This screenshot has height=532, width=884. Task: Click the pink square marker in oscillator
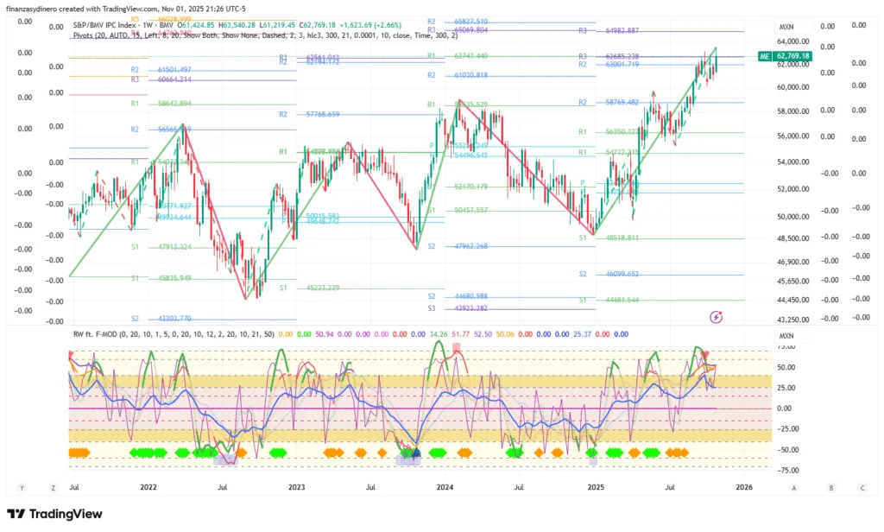point(458,347)
